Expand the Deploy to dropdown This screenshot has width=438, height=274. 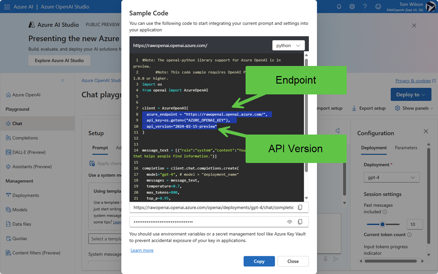pos(411,95)
